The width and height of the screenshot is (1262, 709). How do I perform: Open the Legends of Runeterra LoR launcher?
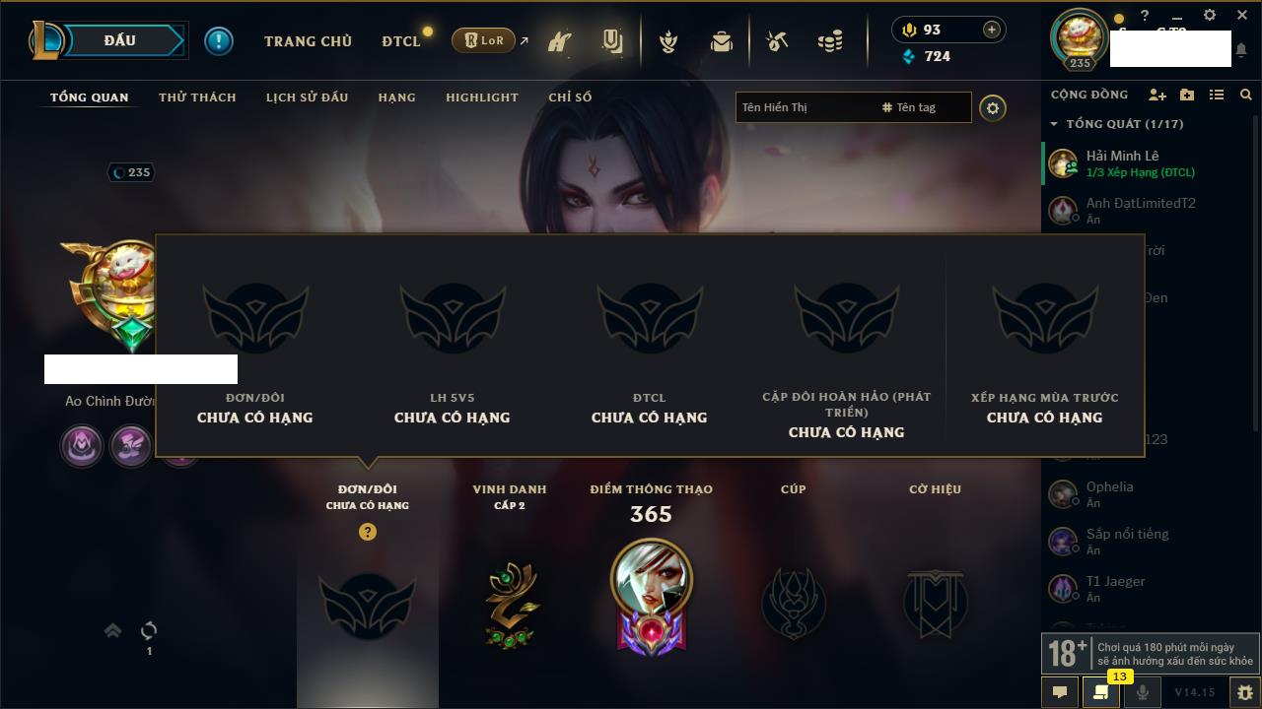483,40
